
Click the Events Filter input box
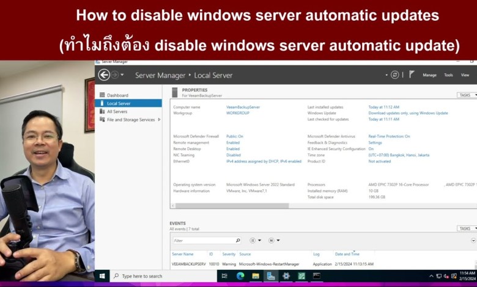(203, 241)
